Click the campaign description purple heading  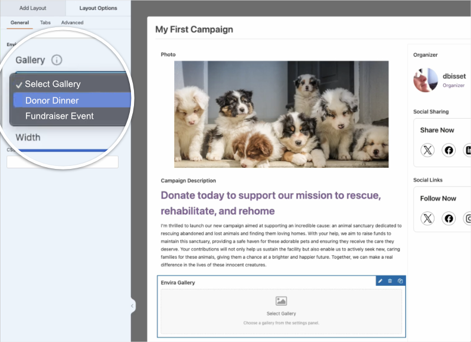click(x=271, y=203)
